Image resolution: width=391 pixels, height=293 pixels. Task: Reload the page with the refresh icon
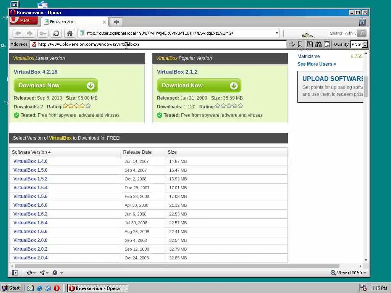56,33
